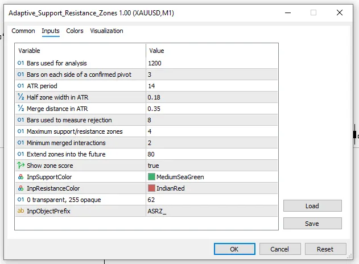Select the 'Bars used for analysis' label

click(x=57, y=63)
